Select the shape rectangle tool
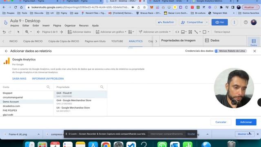The image size is (261, 147). coord(204,32)
